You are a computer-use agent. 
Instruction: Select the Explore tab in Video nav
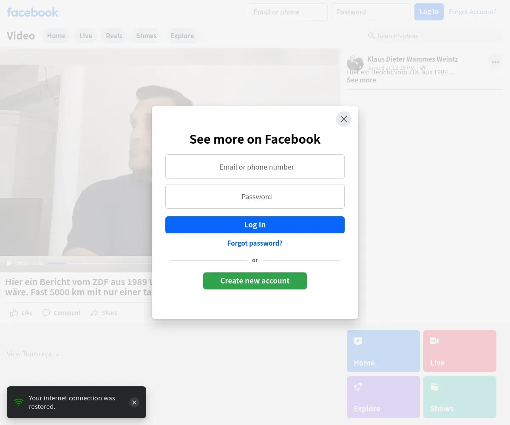point(182,36)
